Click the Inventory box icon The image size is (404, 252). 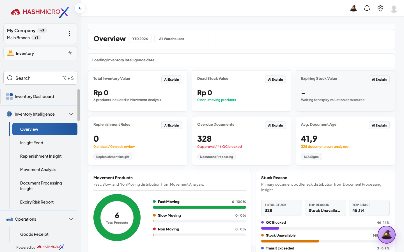[x=10, y=53]
